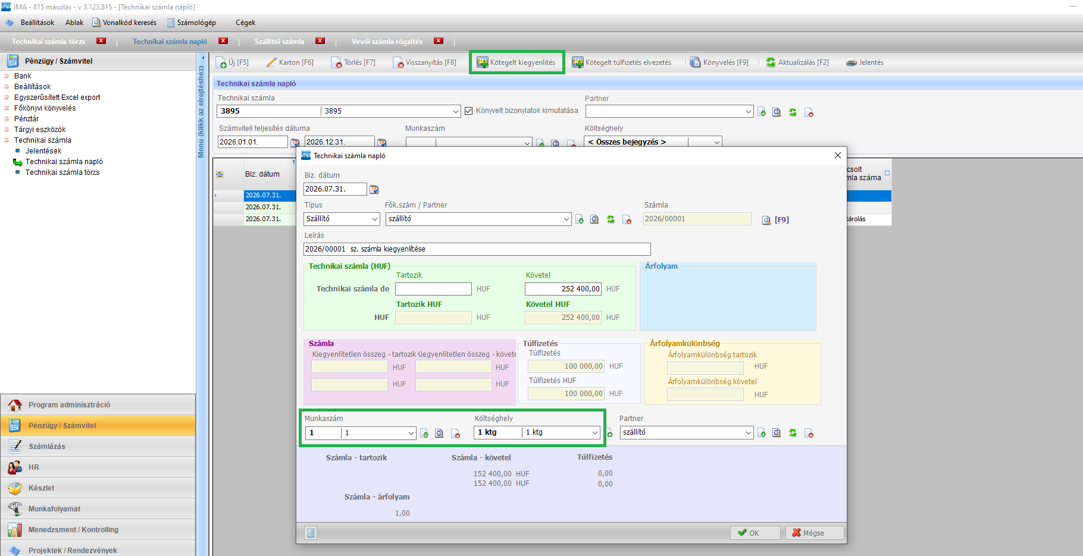Close the Szállítói számla tab
This screenshot has width=1083, height=556.
pos(320,41)
